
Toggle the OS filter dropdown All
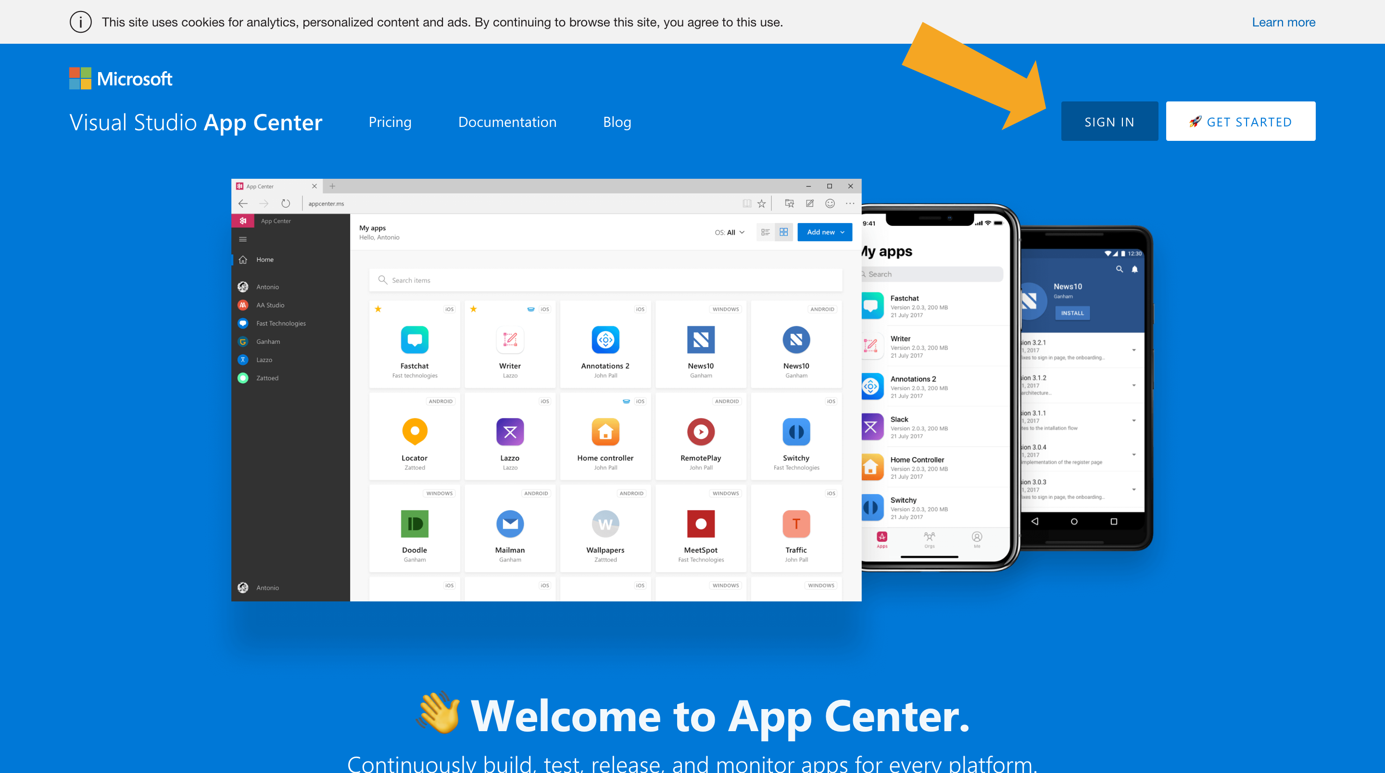pyautogui.click(x=737, y=232)
